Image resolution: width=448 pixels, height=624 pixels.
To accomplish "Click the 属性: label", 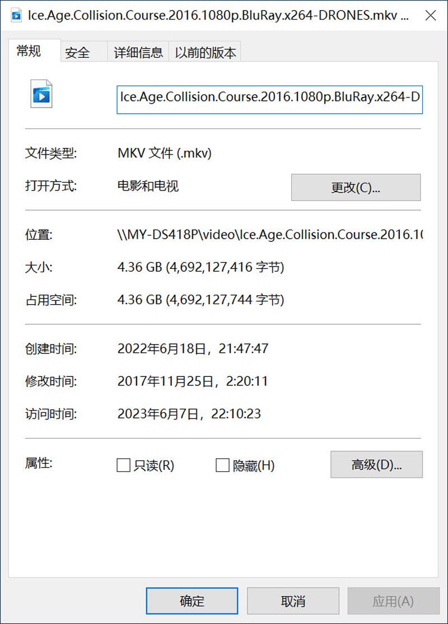I will pos(39,463).
